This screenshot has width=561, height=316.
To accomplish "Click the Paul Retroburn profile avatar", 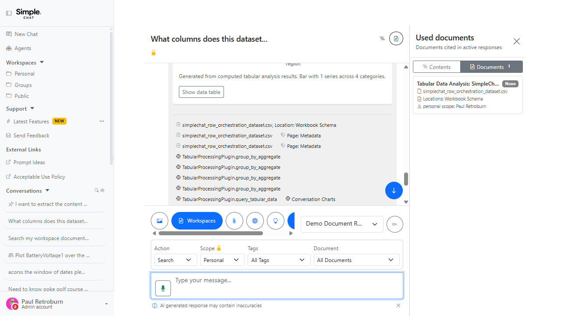I will point(12,304).
